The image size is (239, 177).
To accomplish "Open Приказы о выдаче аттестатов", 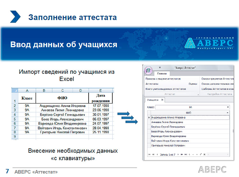I will [163, 79].
